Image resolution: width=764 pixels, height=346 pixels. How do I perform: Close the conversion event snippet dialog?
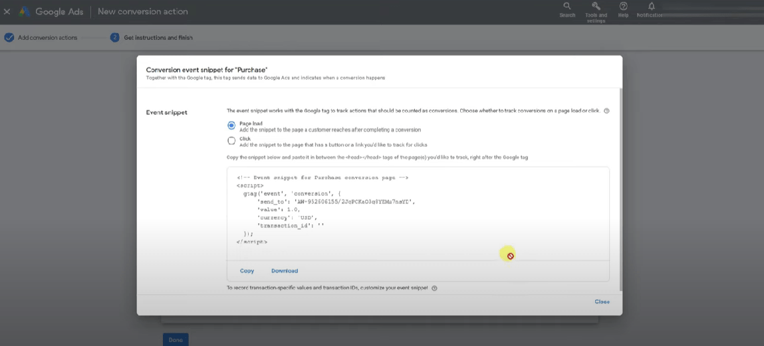click(602, 302)
